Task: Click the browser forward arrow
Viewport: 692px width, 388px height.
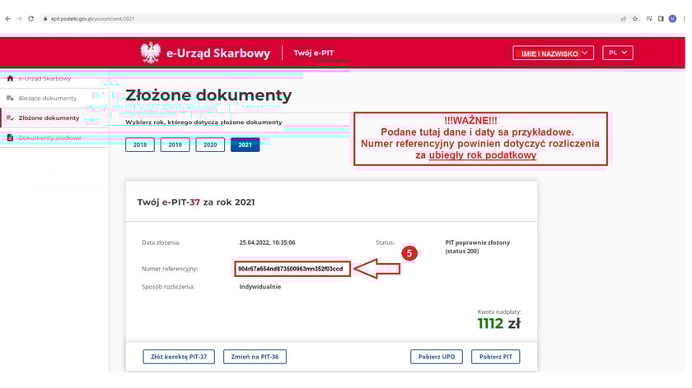Action: [20, 19]
